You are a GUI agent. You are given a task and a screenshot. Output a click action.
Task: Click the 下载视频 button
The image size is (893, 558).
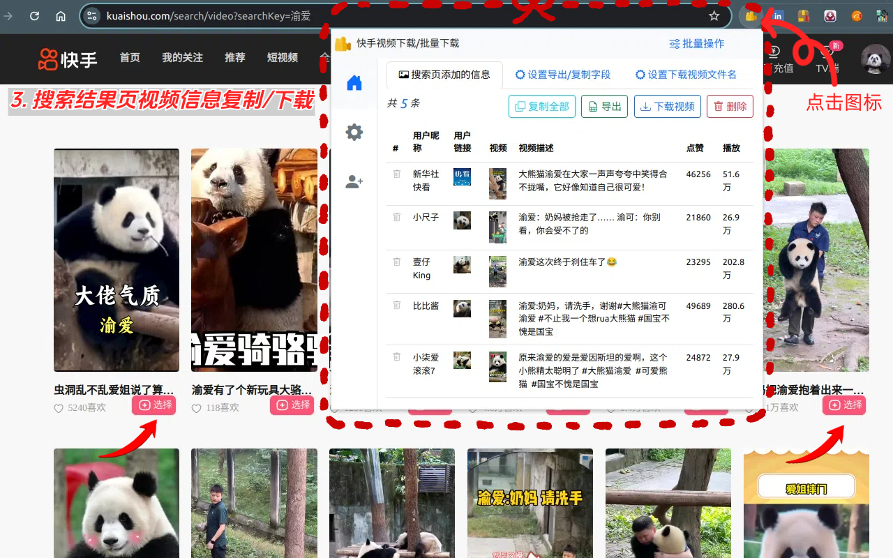pos(668,106)
